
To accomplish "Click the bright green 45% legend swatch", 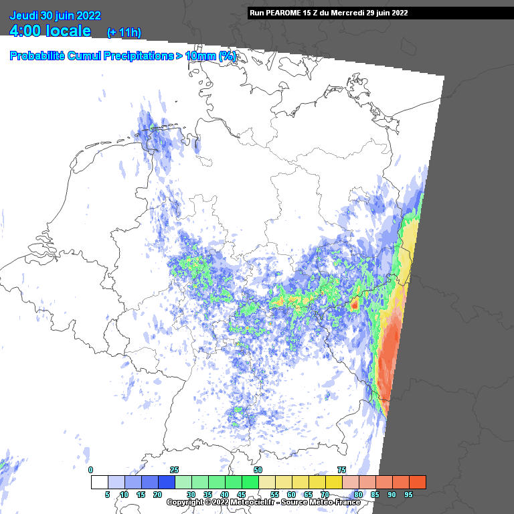I will coord(250,482).
